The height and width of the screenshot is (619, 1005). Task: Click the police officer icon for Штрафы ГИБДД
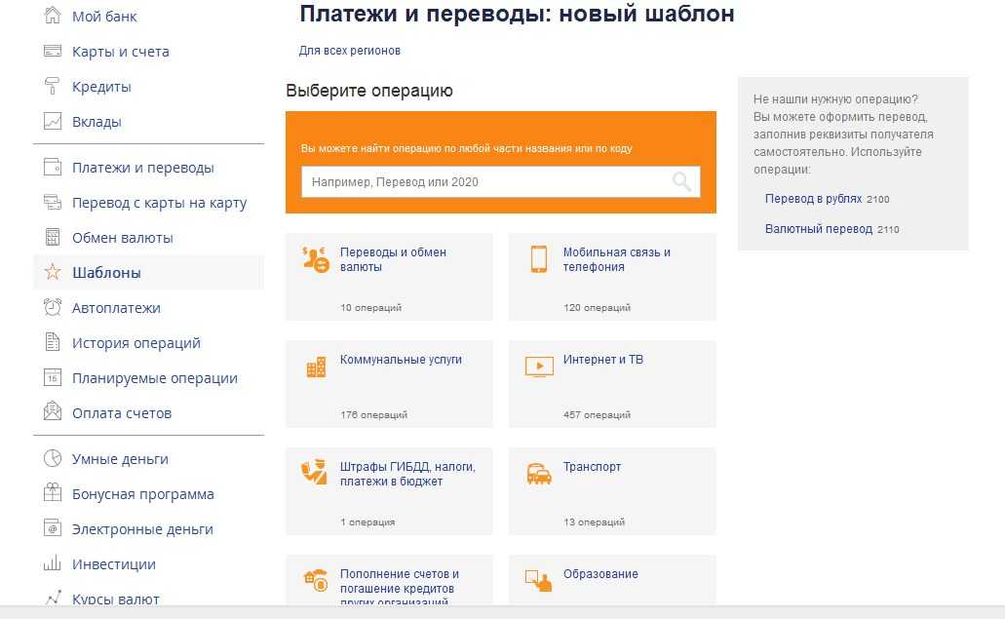coord(315,473)
